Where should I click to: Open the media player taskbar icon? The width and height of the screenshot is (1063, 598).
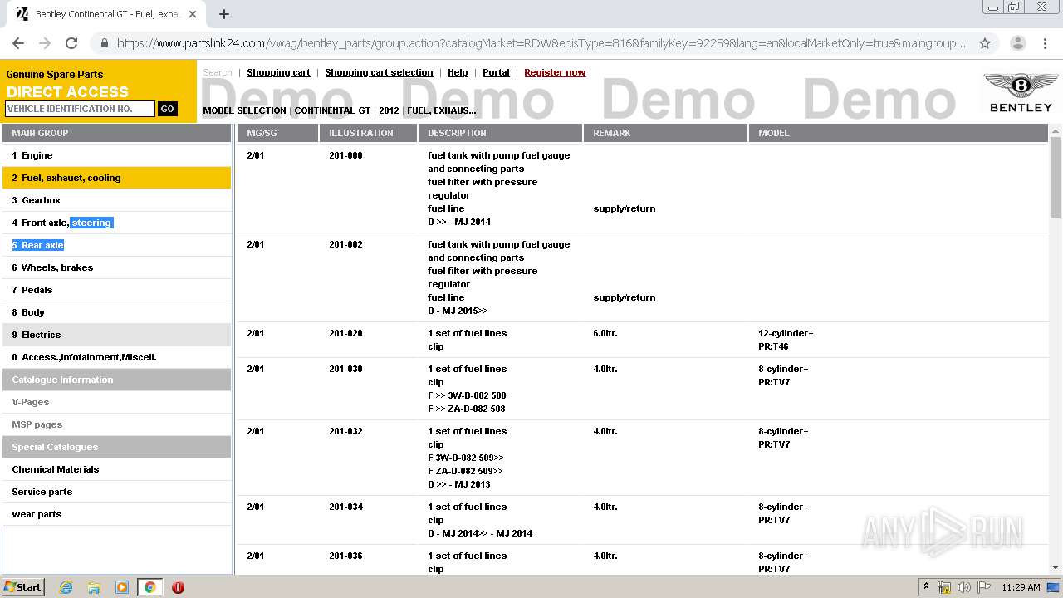122,587
